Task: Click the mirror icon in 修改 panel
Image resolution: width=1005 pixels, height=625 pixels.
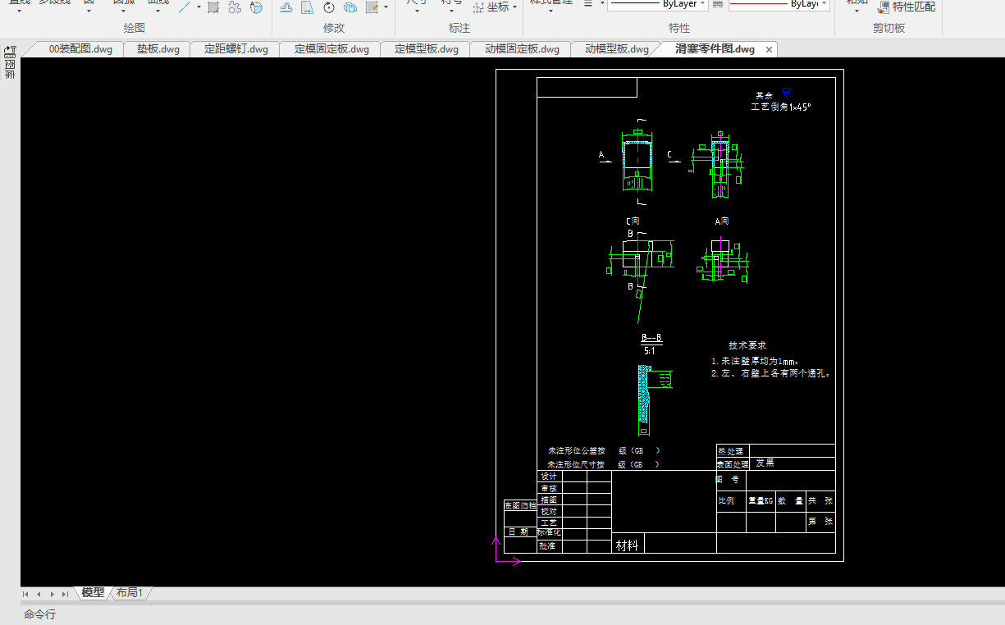Action: [307, 7]
